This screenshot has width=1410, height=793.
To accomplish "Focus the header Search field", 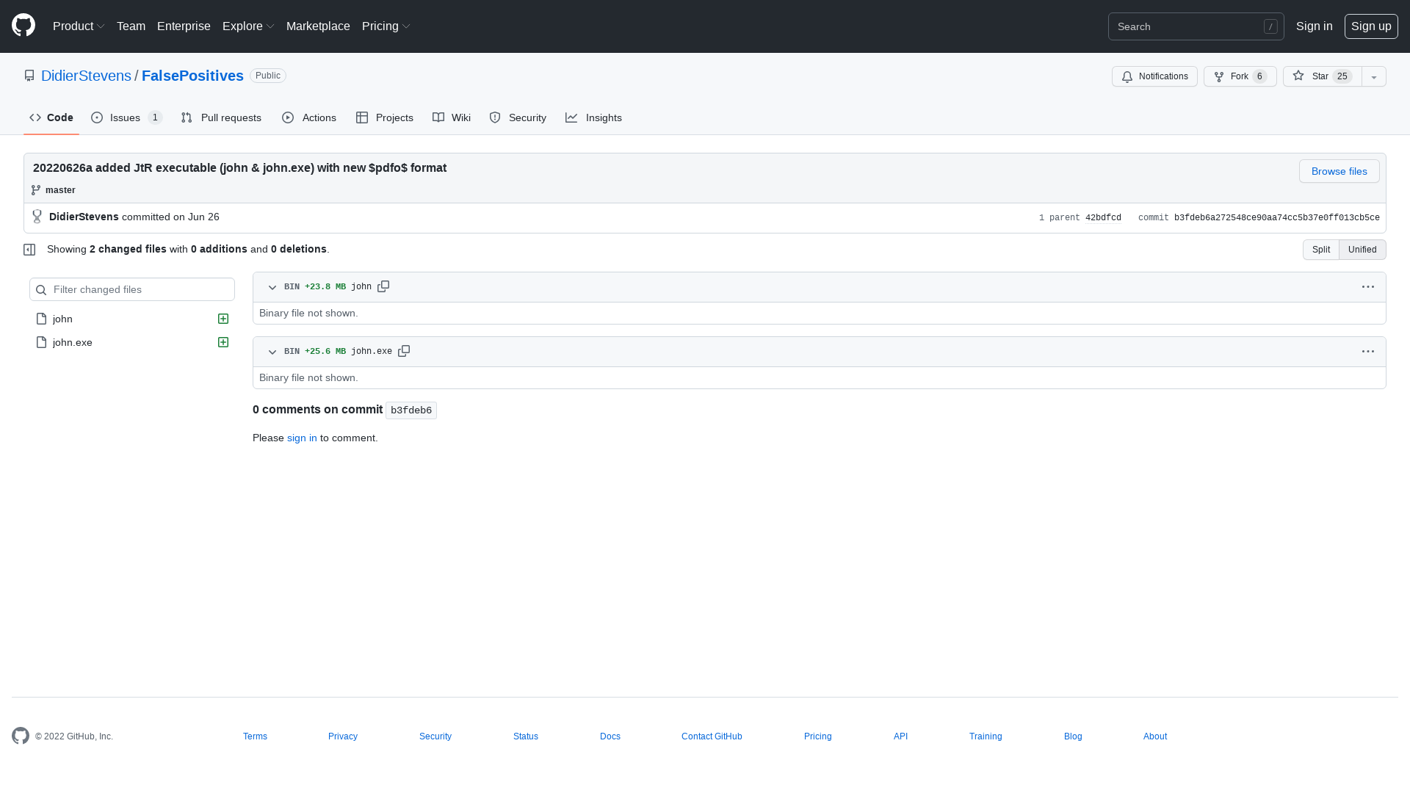I will click(1196, 26).
